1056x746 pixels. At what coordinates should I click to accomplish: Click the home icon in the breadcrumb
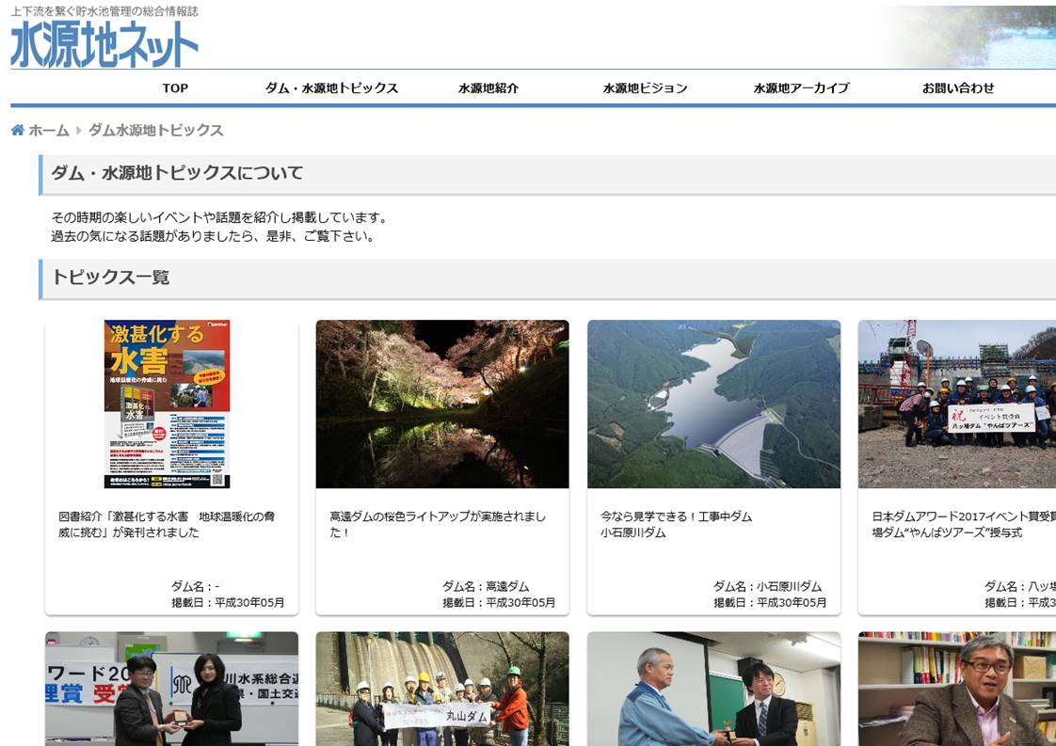pyautogui.click(x=18, y=131)
